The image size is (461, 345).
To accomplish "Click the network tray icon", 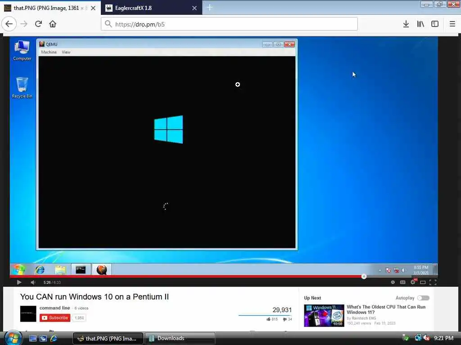I will pos(418,338).
